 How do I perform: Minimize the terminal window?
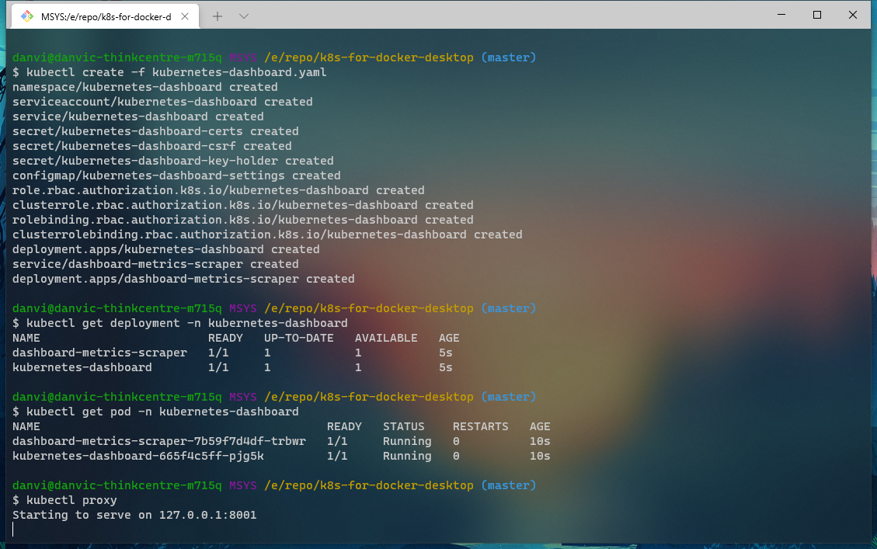pyautogui.click(x=781, y=15)
